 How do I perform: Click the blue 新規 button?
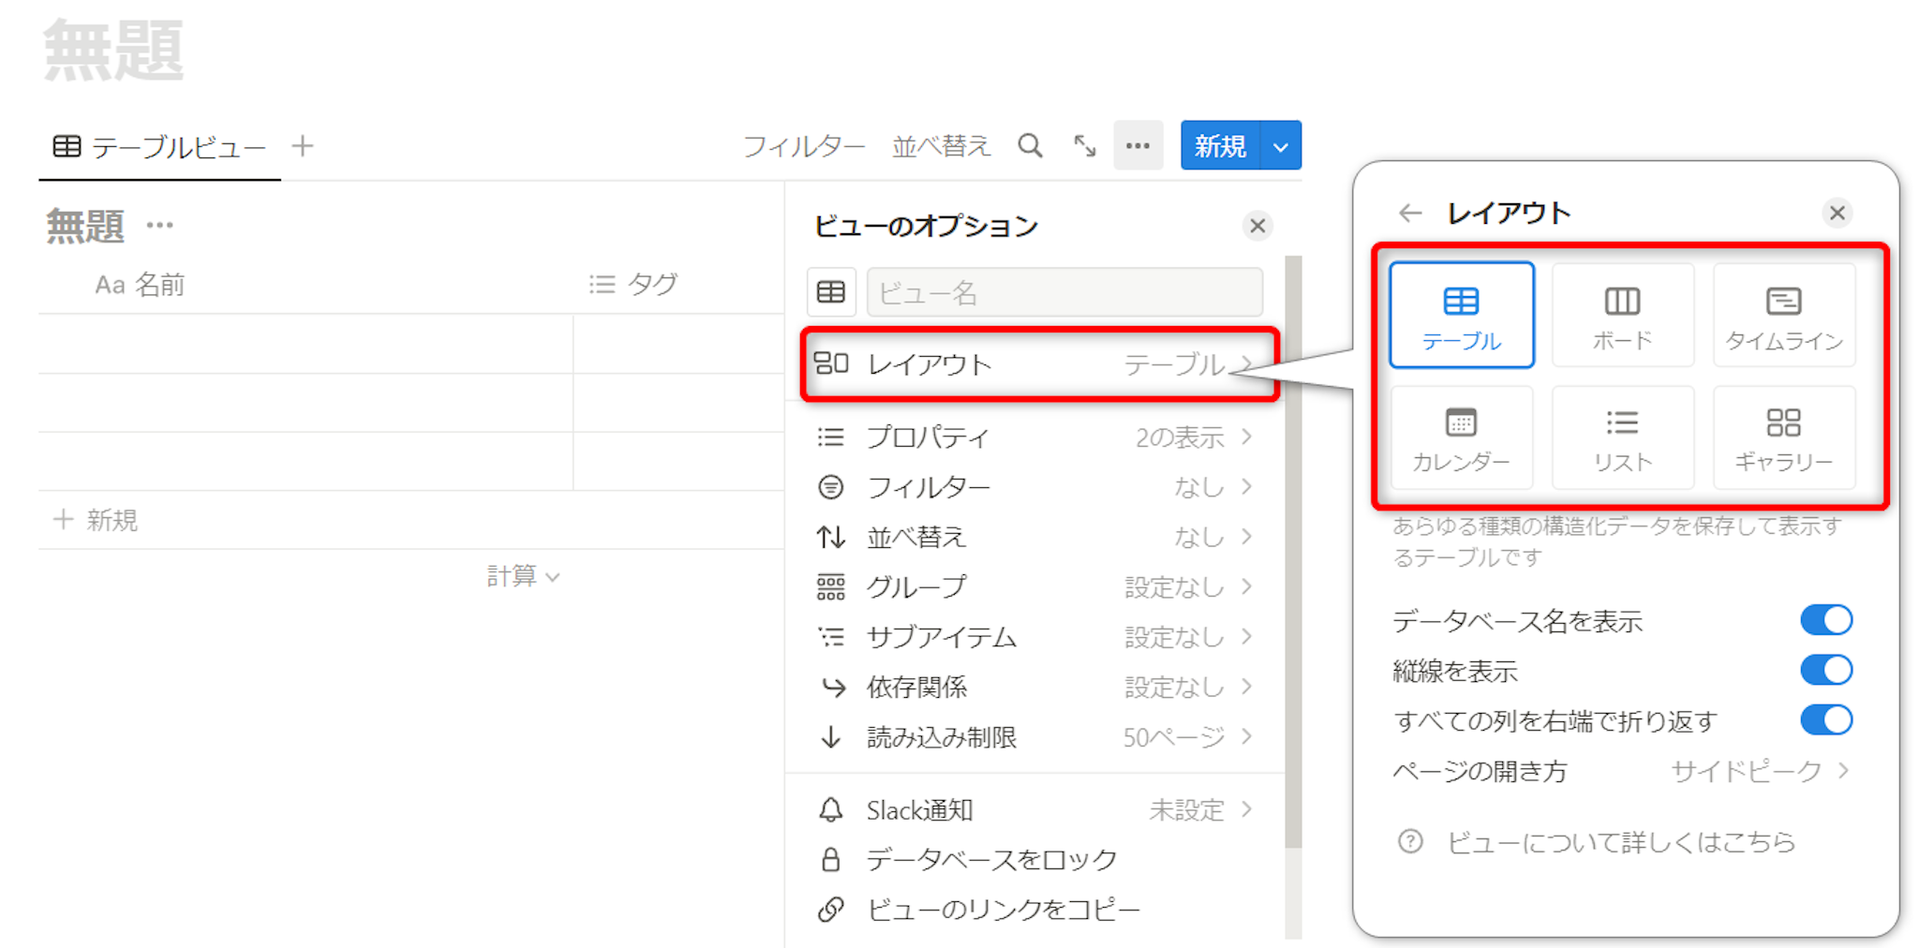[1220, 146]
